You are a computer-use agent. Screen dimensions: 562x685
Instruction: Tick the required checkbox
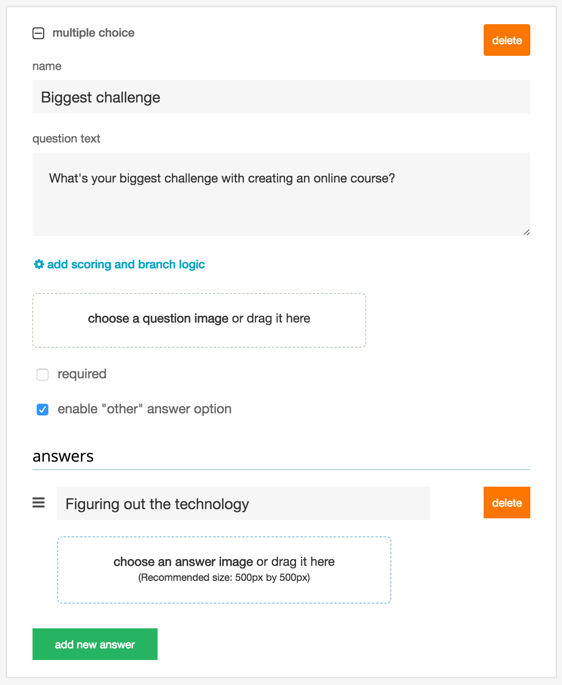(x=43, y=375)
